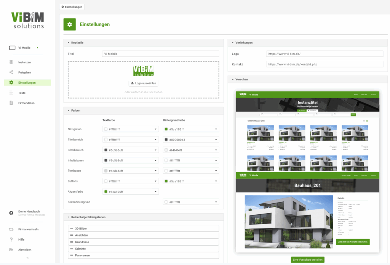Open Akzentfarbe color dropdown arrow
The width and height of the screenshot is (390, 265).
click(x=155, y=192)
